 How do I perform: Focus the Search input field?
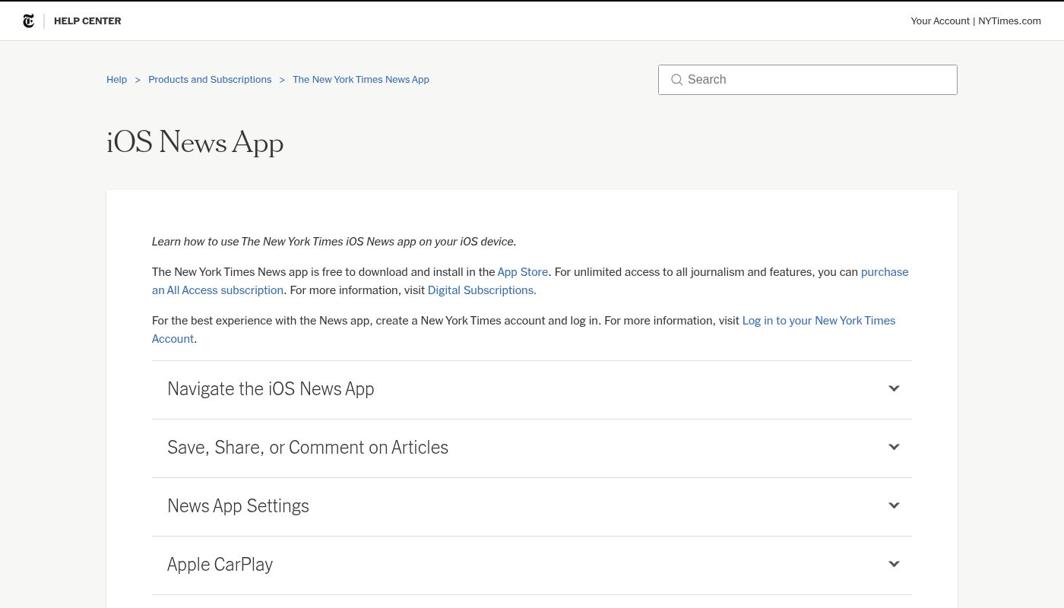(817, 80)
